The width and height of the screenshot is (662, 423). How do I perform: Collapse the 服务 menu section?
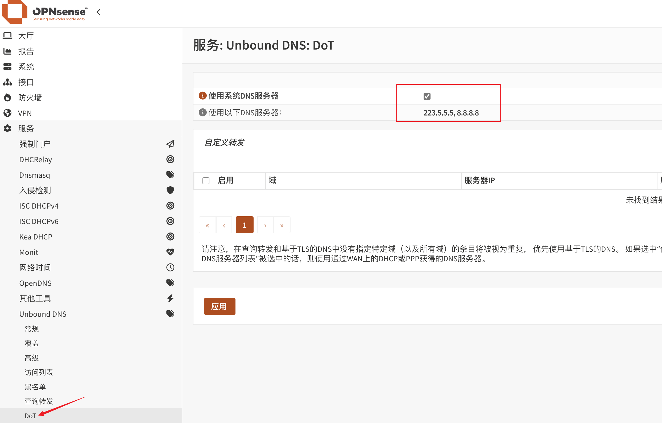click(26, 128)
